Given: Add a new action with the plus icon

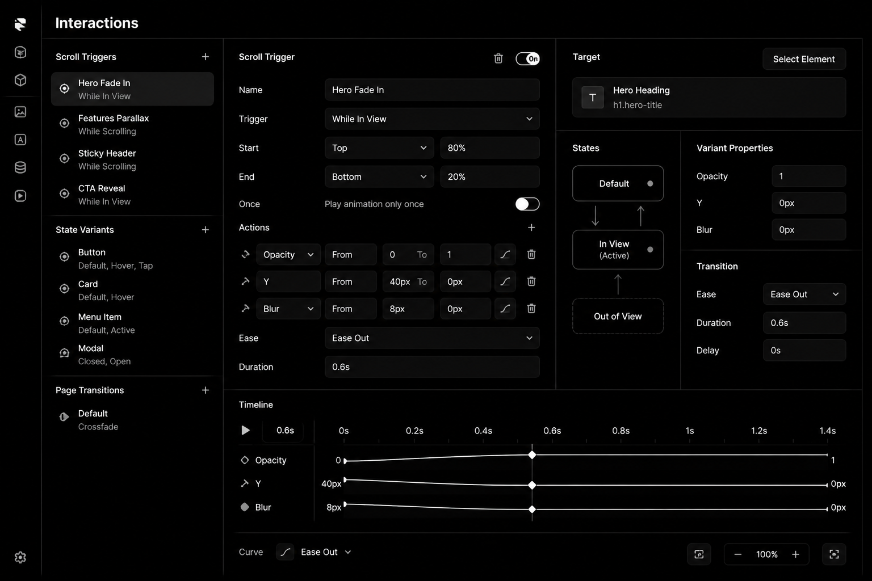Looking at the screenshot, I should click(531, 228).
